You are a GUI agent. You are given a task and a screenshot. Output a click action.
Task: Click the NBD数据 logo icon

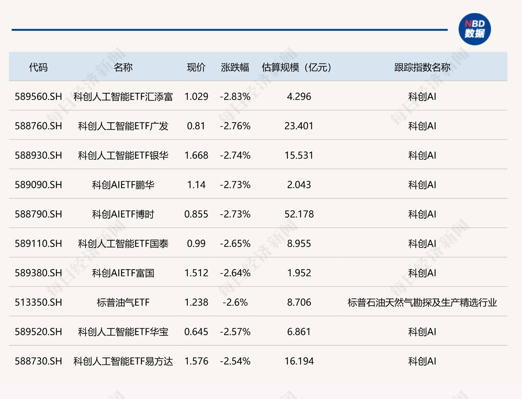pyautogui.click(x=474, y=29)
